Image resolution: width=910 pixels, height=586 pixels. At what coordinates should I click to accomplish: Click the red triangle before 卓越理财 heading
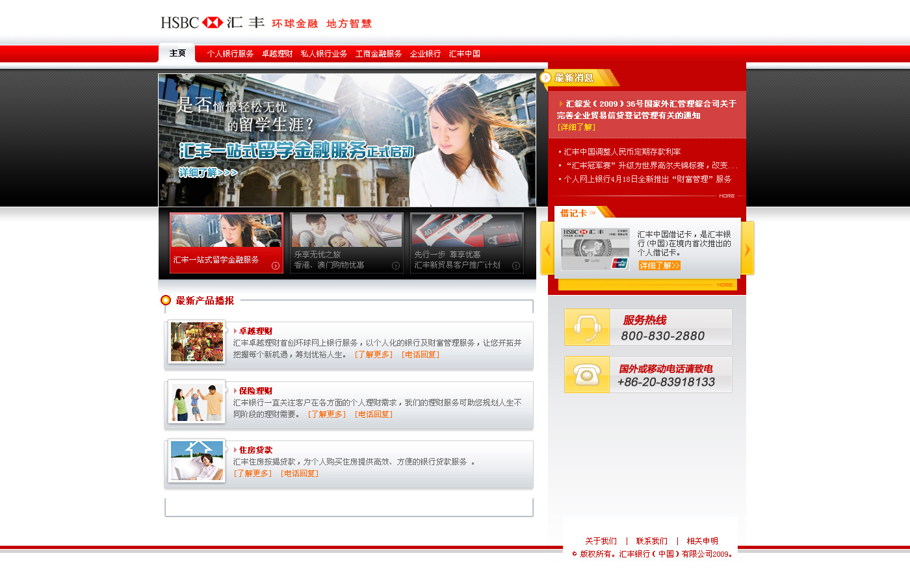[235, 331]
